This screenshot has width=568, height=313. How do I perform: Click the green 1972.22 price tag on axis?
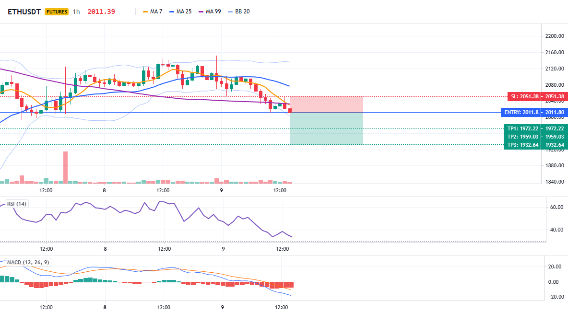point(554,128)
